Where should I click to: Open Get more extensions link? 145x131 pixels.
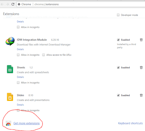pos(26,123)
